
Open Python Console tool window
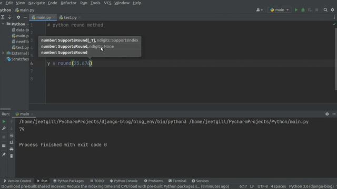pos(124,181)
